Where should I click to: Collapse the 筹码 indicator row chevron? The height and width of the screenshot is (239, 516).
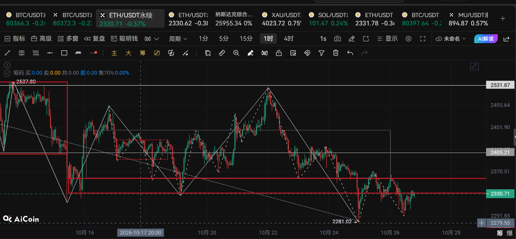pos(7,73)
